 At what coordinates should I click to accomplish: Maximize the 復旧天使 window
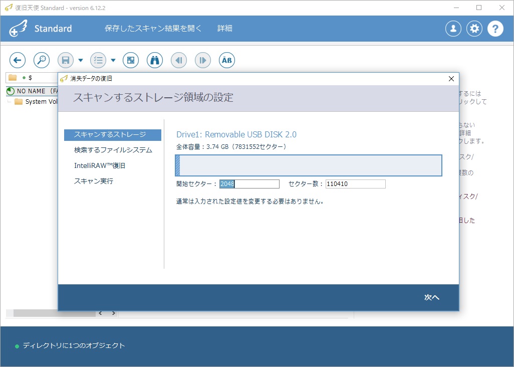click(x=479, y=8)
